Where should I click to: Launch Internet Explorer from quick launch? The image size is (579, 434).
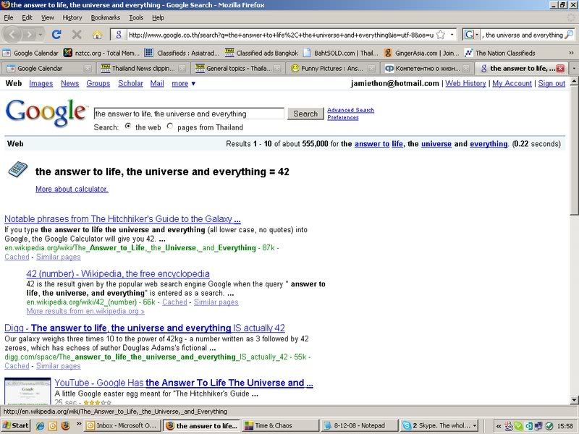click(40, 425)
